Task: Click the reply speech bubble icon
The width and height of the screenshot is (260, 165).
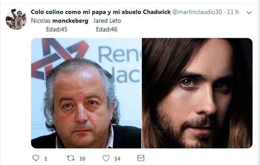Action: 36,158
